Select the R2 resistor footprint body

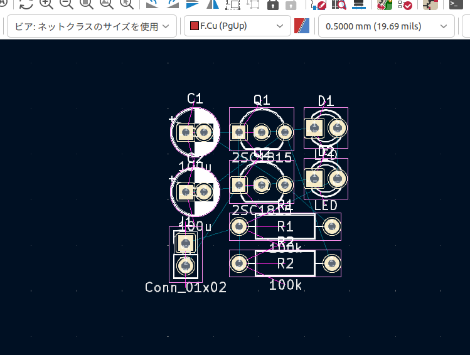[284, 263]
